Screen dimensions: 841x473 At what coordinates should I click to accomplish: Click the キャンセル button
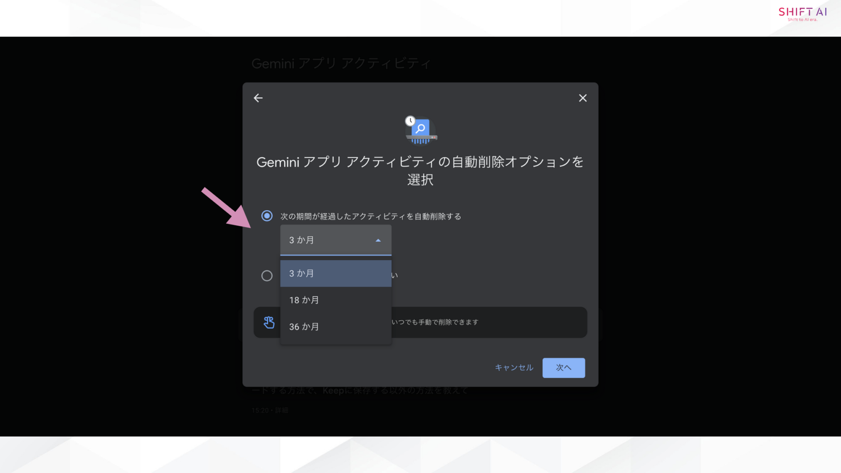[513, 368]
